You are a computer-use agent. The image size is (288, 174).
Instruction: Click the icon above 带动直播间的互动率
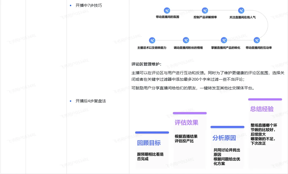257,40
